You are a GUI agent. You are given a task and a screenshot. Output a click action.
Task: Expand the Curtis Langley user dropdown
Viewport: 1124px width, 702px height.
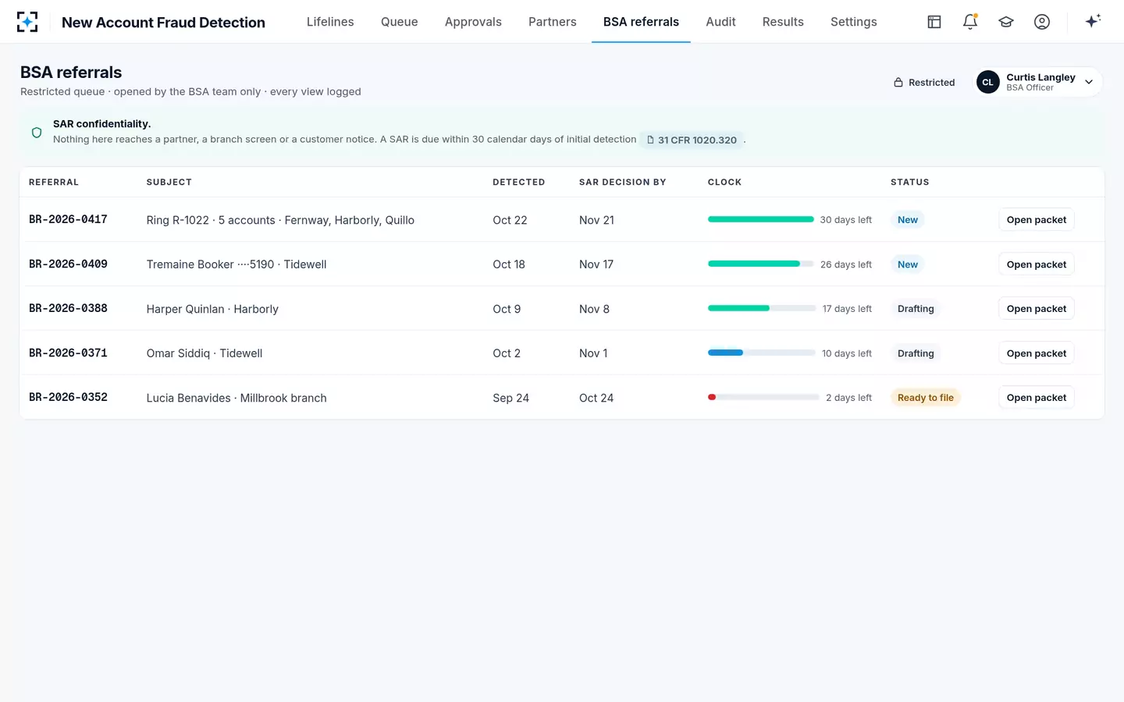tap(1089, 82)
